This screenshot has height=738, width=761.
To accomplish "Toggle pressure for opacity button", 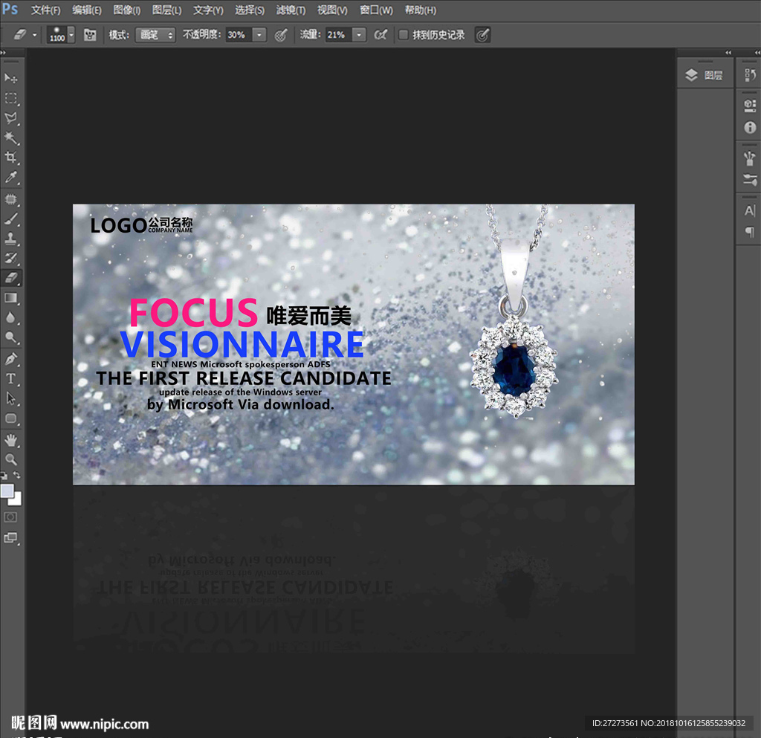I will (x=280, y=35).
